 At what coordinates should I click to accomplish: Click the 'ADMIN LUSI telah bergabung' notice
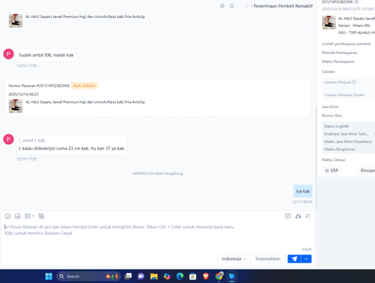click(157, 173)
